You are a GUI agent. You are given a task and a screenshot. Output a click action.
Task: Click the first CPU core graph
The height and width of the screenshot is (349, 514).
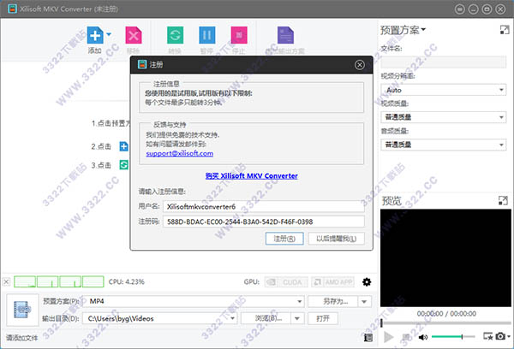click(x=25, y=282)
